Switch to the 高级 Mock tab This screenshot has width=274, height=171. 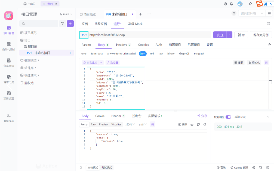coord(135,24)
